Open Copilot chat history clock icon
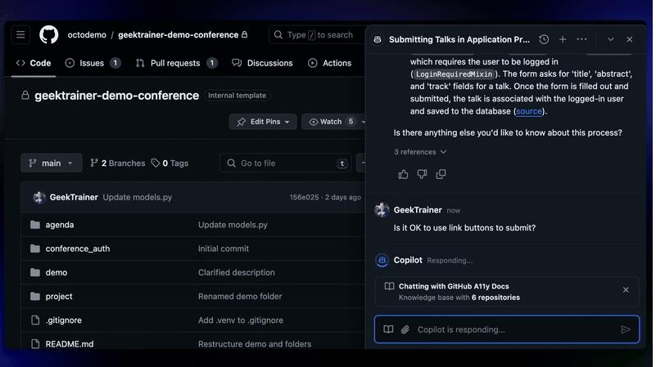656x367 pixels. coord(544,39)
